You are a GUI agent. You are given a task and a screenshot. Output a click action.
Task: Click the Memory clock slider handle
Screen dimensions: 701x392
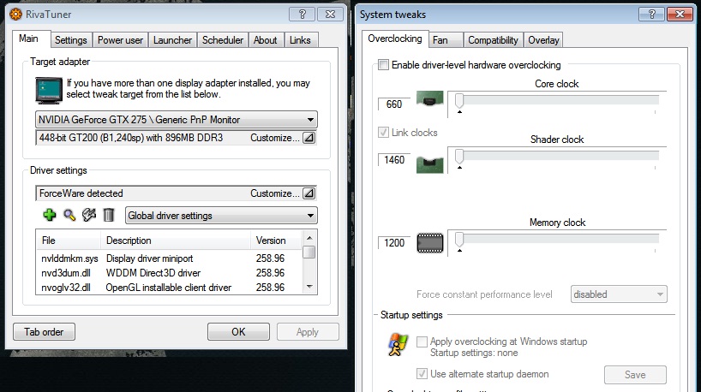(x=459, y=240)
